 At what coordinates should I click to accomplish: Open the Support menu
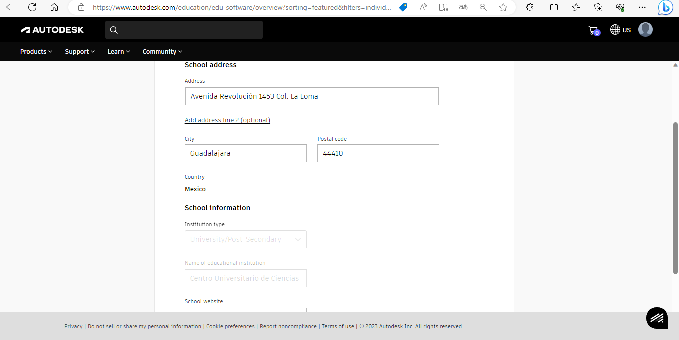pyautogui.click(x=79, y=51)
